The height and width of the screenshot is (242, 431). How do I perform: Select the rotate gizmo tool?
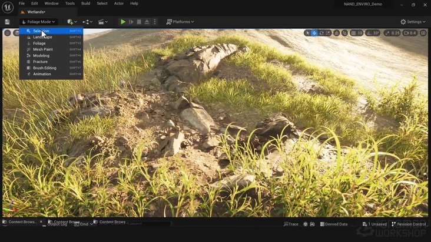coord(321,33)
